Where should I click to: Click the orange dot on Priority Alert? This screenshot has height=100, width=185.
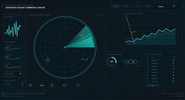tap(20, 74)
